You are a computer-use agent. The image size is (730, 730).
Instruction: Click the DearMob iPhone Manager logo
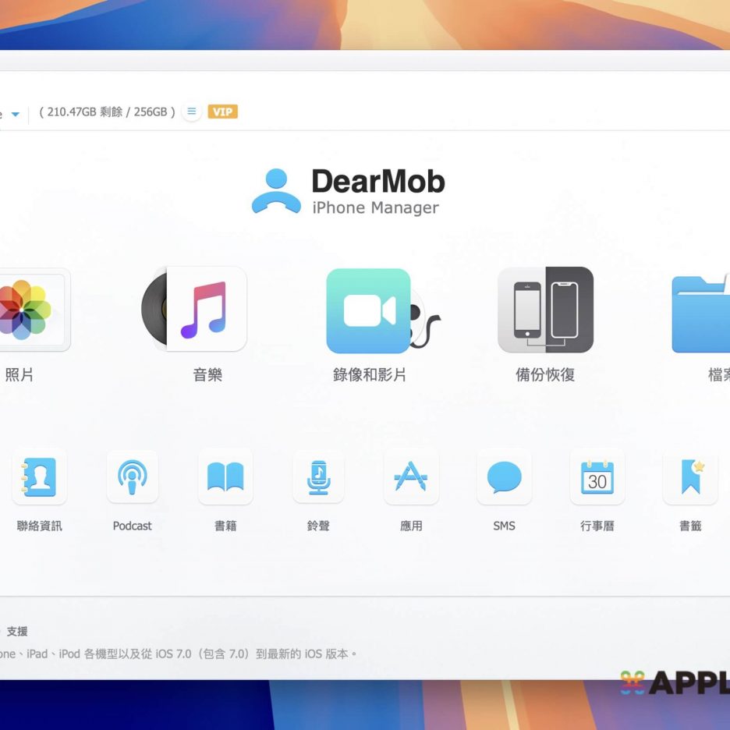pyautogui.click(x=349, y=192)
